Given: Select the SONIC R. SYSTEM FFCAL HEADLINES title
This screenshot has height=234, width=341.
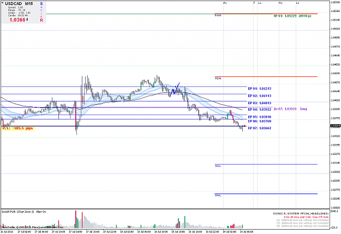Looking at the screenshot, I should click(x=301, y=214).
